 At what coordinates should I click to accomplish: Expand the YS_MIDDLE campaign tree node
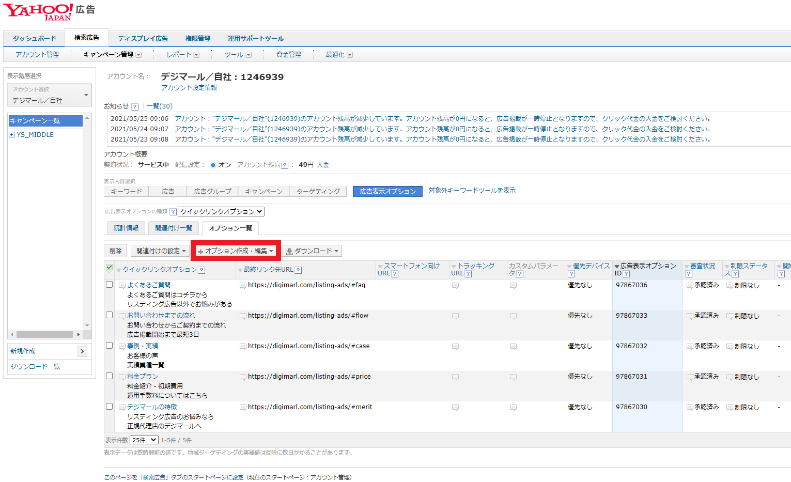[x=11, y=135]
